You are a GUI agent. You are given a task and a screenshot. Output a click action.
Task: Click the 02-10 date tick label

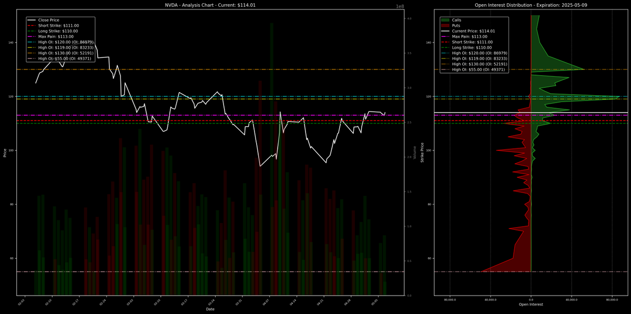(48, 302)
